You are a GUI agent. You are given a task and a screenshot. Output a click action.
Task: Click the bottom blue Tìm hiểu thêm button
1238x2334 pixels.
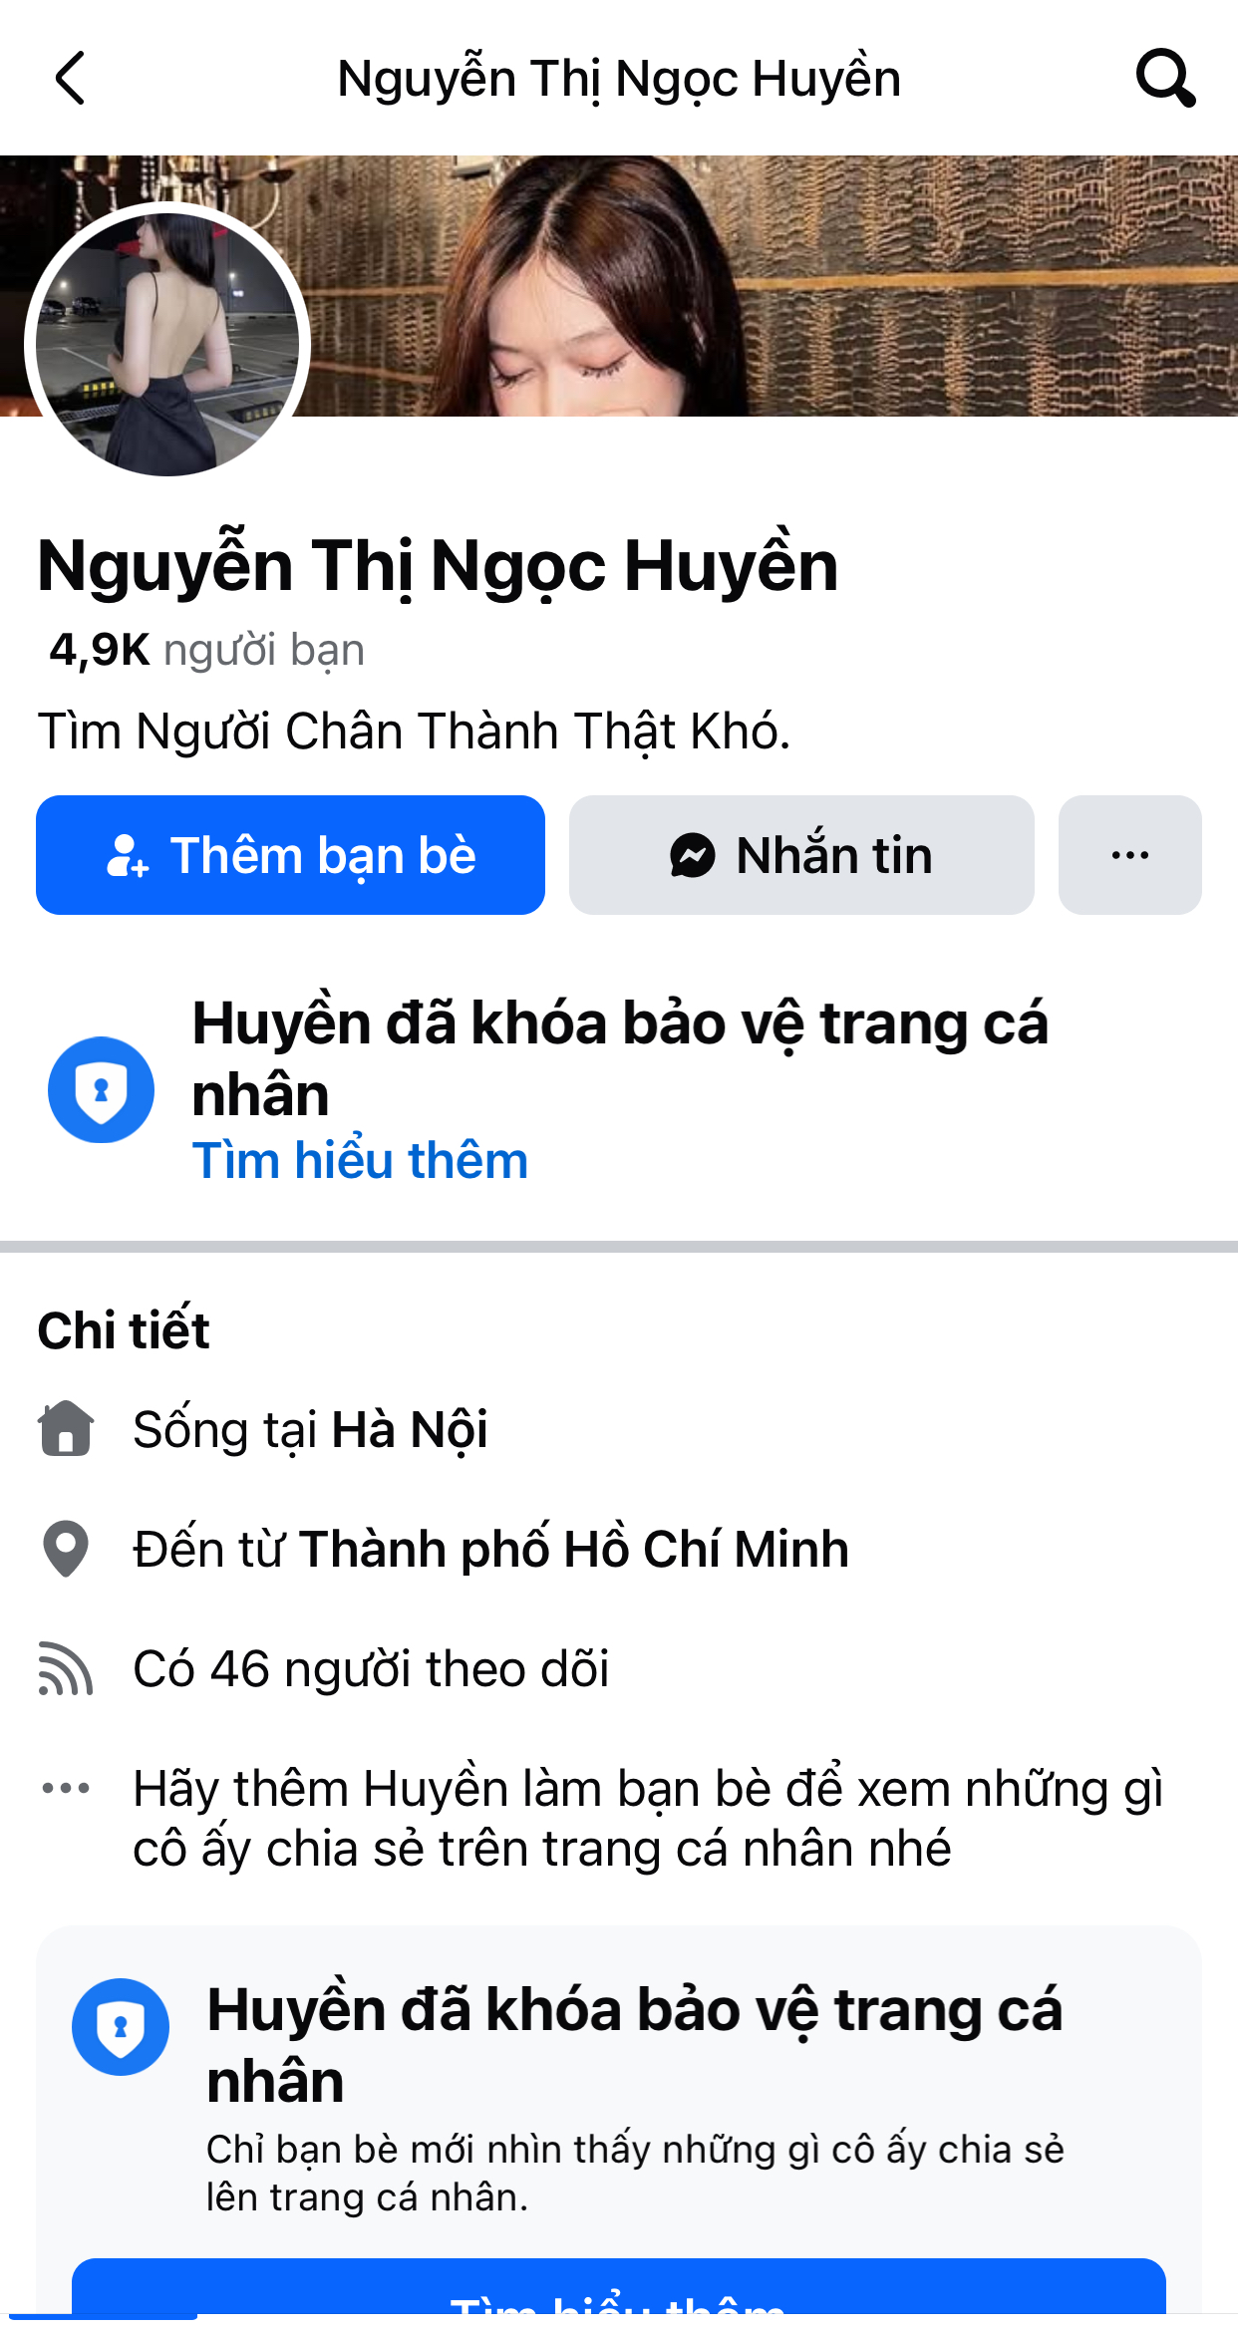[619, 2286]
